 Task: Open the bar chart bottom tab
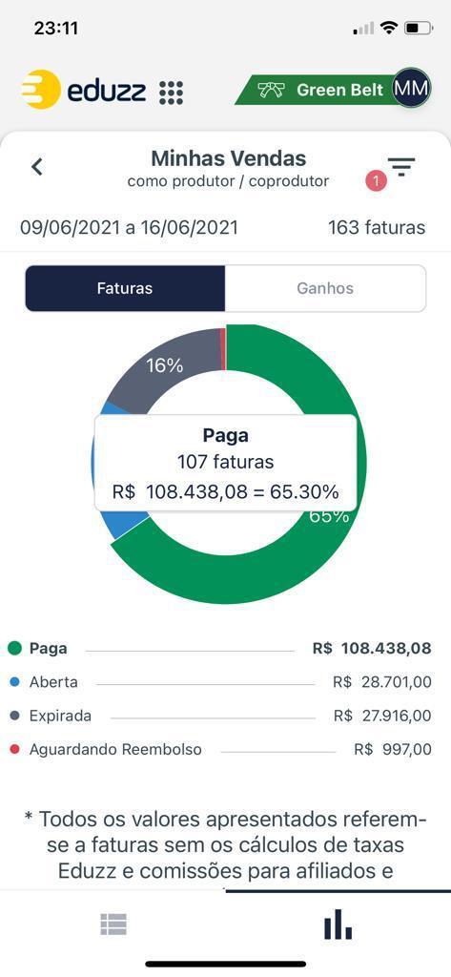coord(338,924)
